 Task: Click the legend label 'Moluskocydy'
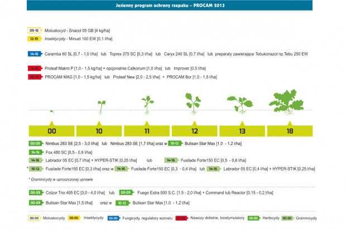coord(54,218)
